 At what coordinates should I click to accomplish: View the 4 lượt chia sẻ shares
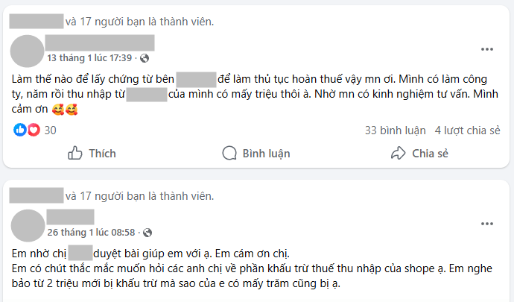click(467, 130)
